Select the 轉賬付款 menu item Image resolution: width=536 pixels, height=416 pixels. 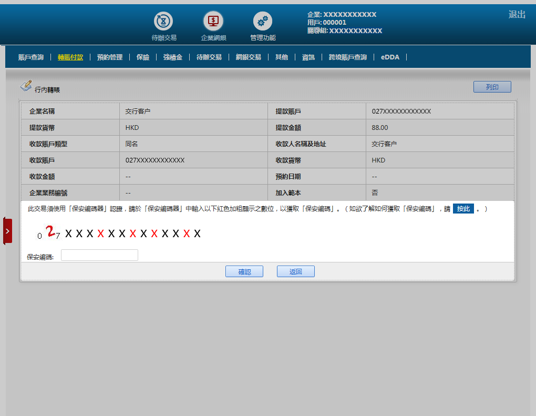[70, 57]
